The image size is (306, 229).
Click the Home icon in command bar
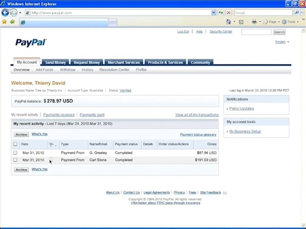[x=228, y=22]
